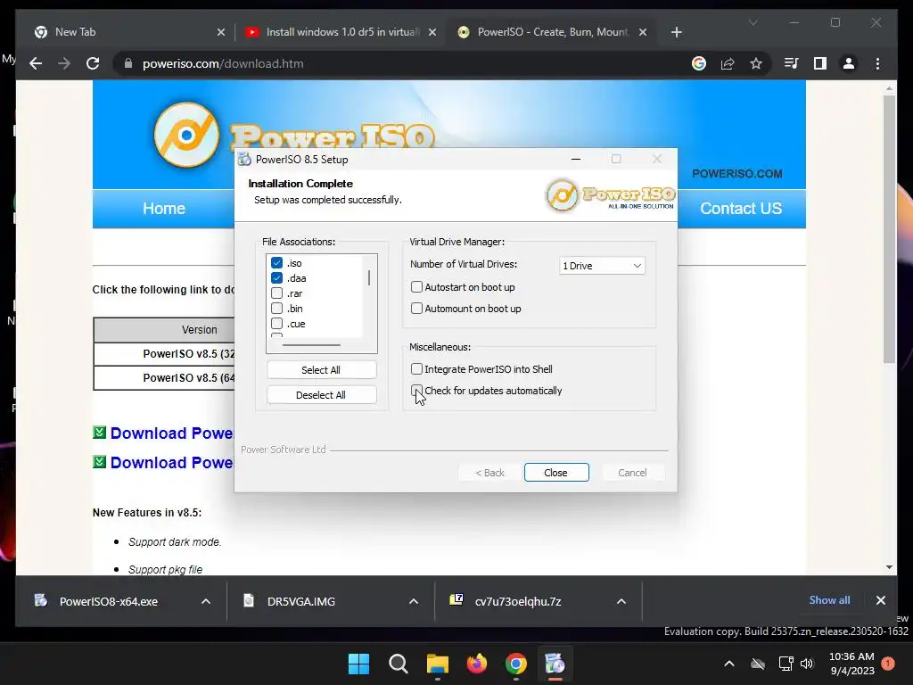
Task: Switch to Chrome in the taskbar
Action: (516, 664)
